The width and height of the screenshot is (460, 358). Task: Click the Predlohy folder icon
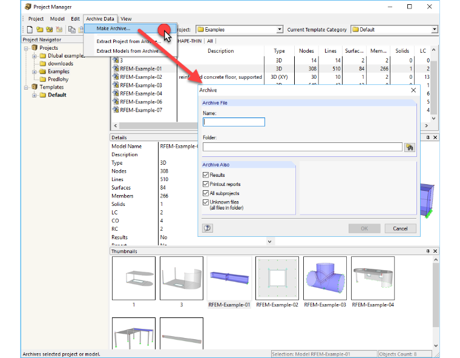[x=43, y=79]
